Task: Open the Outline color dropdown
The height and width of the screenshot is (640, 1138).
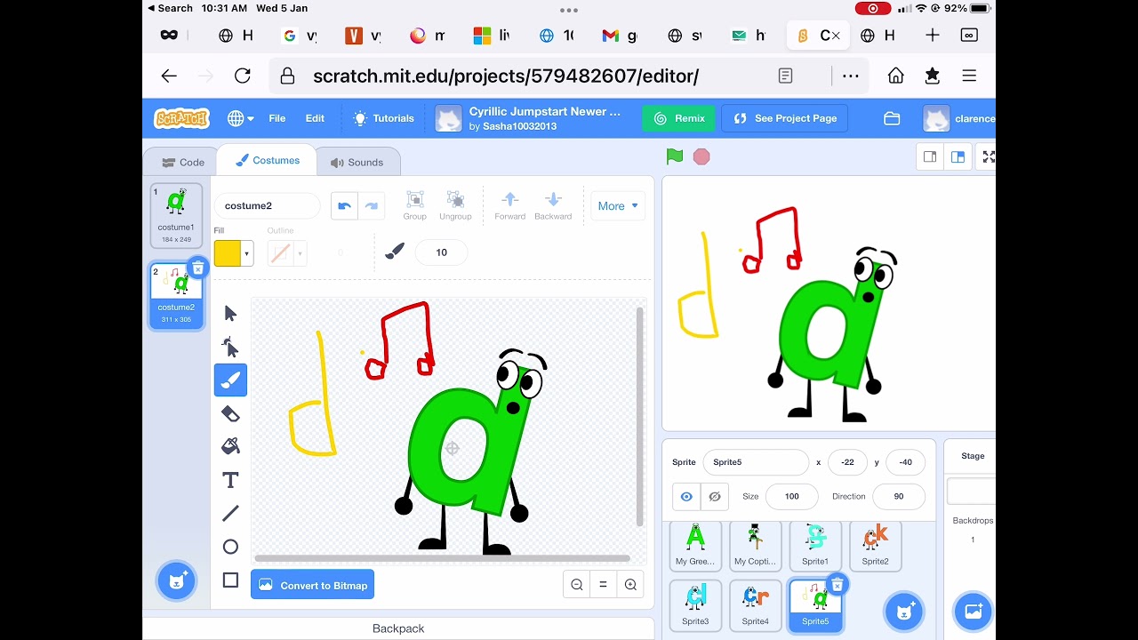Action: pos(287,253)
